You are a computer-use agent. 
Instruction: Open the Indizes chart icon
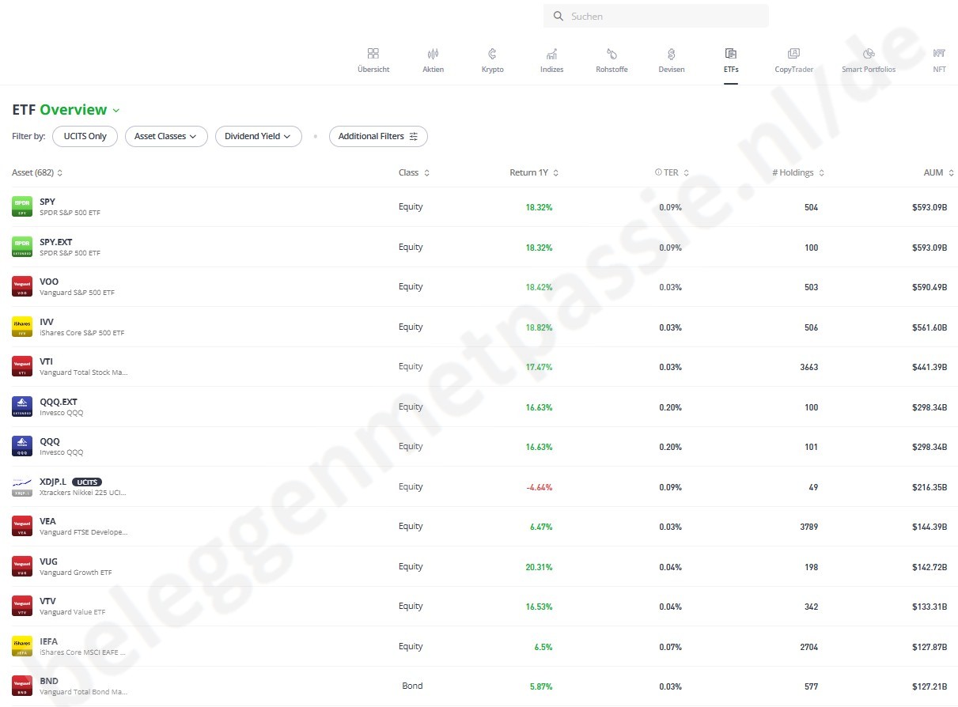(551, 54)
